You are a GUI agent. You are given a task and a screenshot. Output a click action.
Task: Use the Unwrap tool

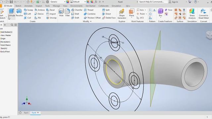[x=51, y=18]
